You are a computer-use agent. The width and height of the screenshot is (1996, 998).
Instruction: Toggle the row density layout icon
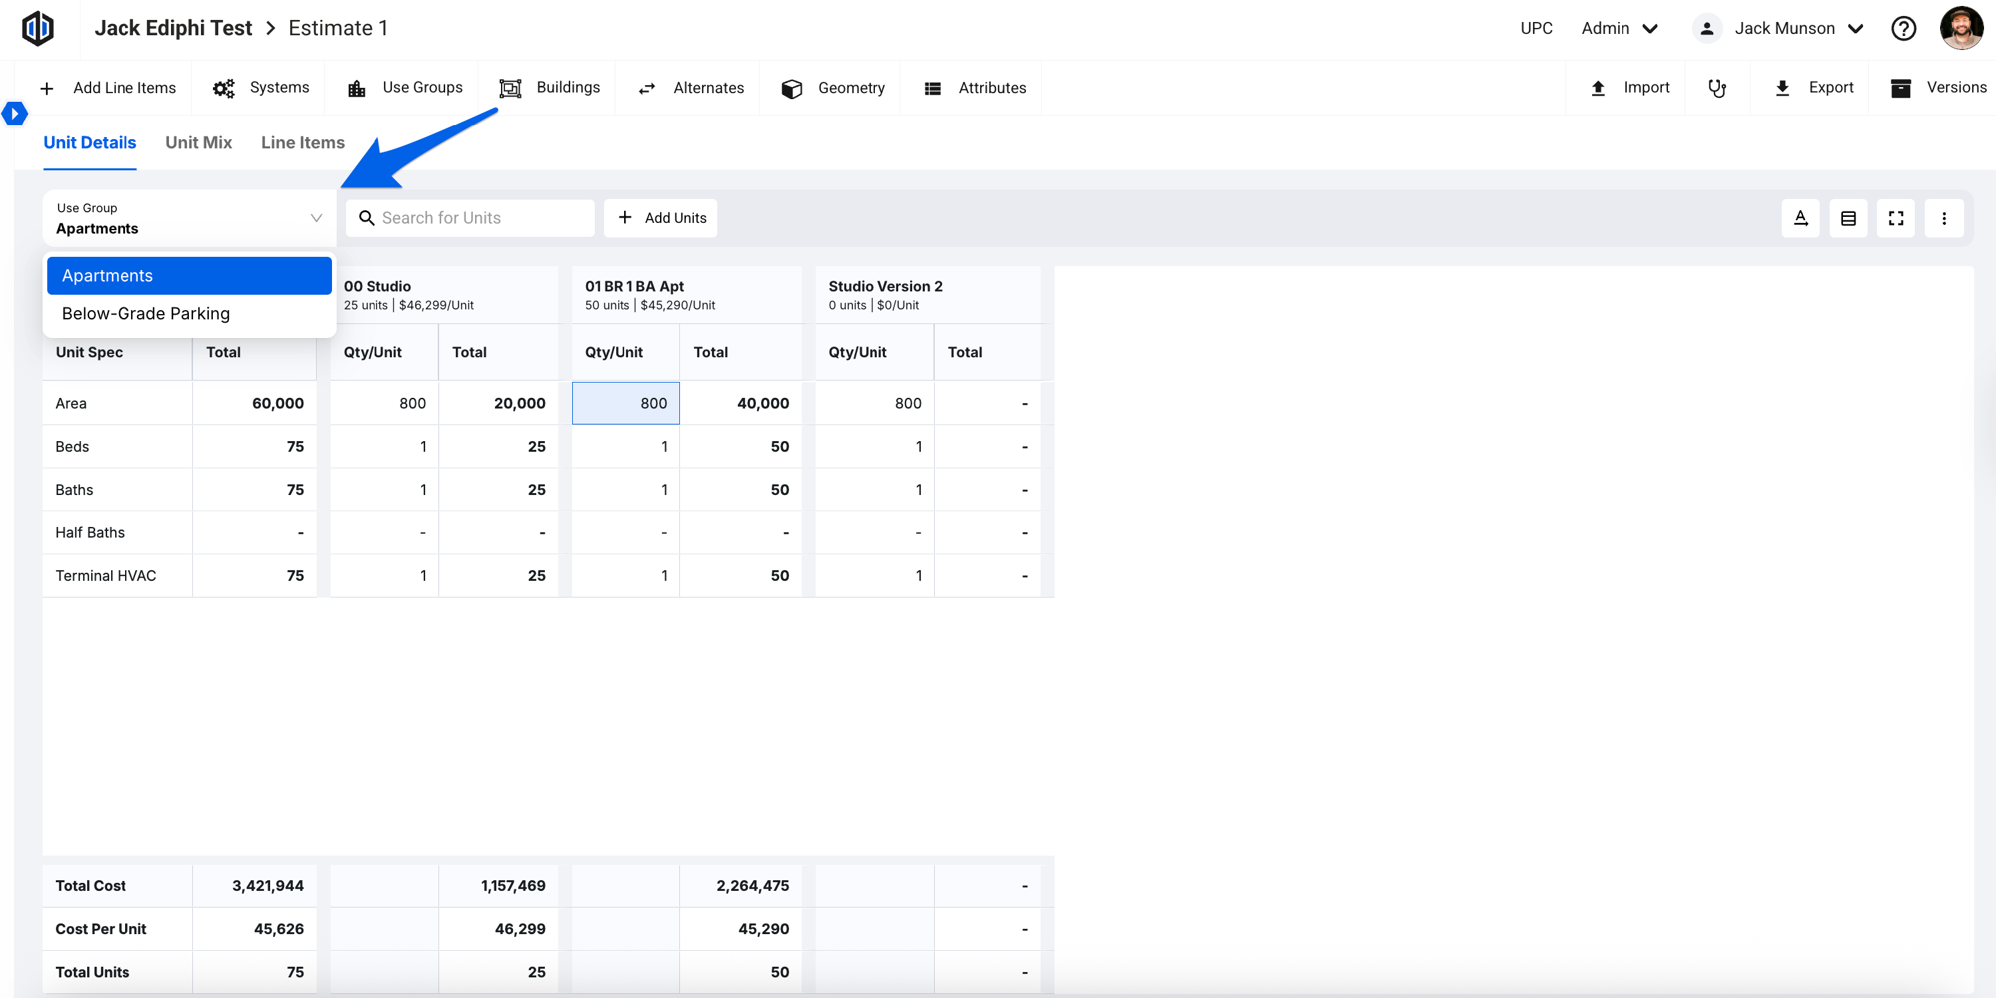1848,218
